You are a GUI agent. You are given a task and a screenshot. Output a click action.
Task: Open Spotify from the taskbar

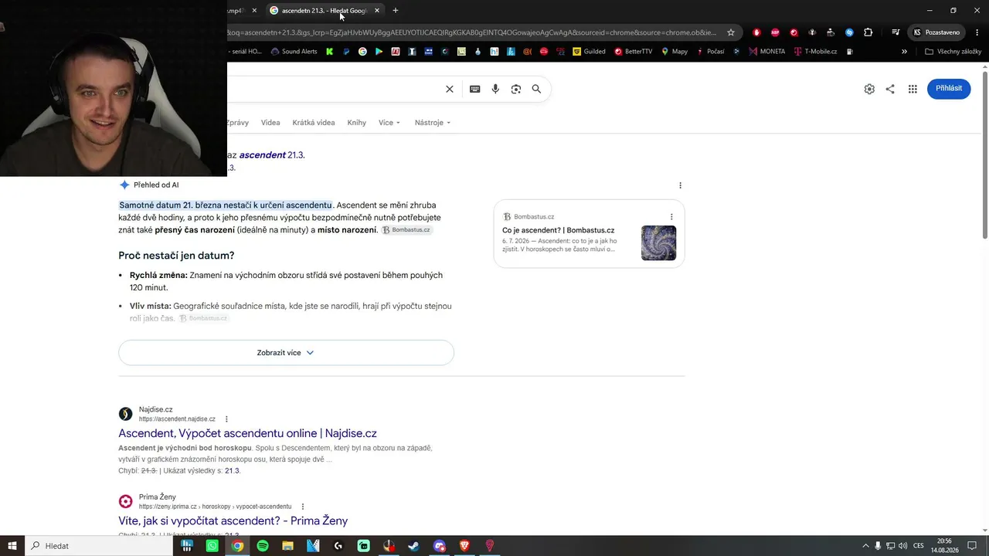(263, 546)
